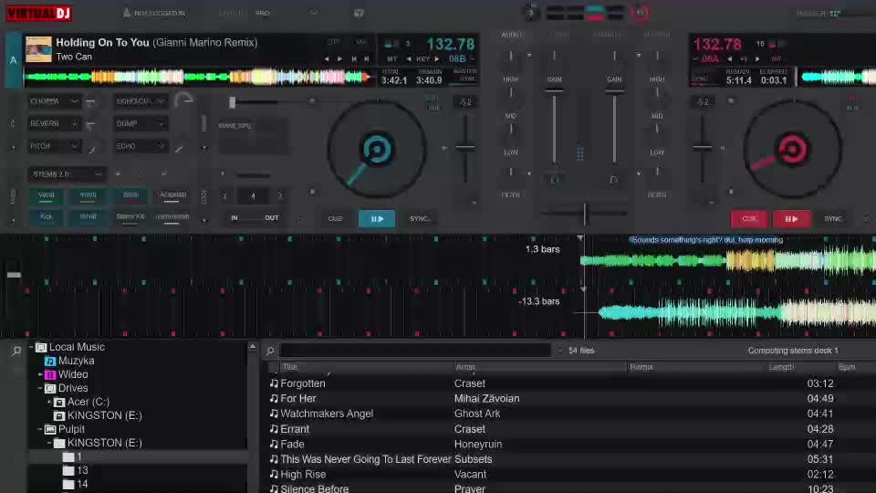Viewport: 876px width, 493px height.
Task: Click deck A pitch fader
Action: click(x=464, y=148)
